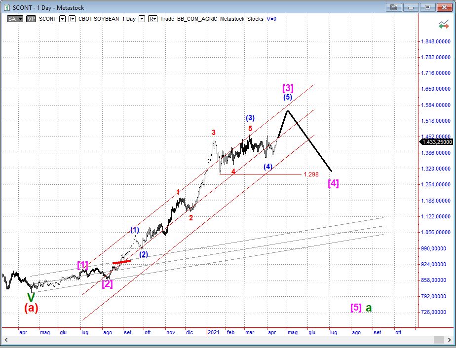
Task: Click the trade arrows icon on chart
Action: coord(444,25)
